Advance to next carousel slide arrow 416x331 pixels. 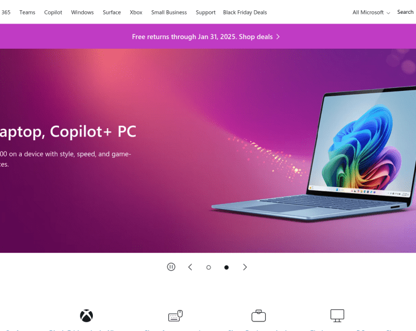245,267
